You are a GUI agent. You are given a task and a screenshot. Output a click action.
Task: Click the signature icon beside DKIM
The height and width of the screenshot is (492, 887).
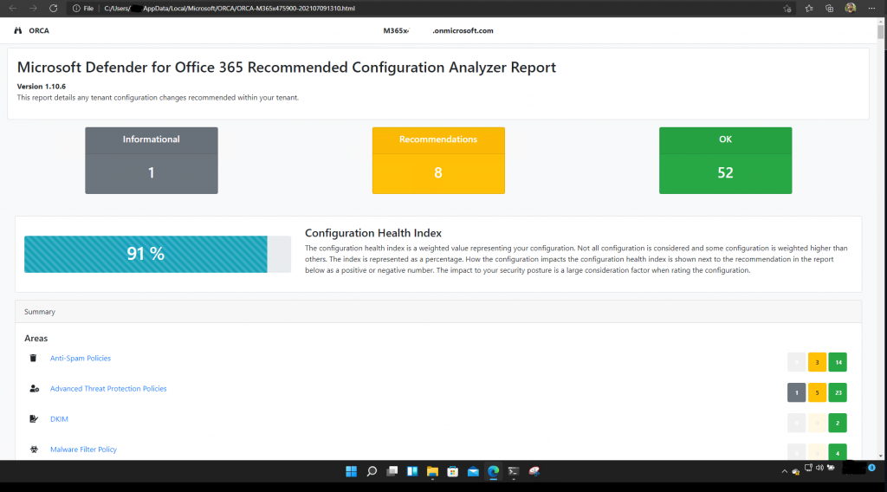[34, 419]
